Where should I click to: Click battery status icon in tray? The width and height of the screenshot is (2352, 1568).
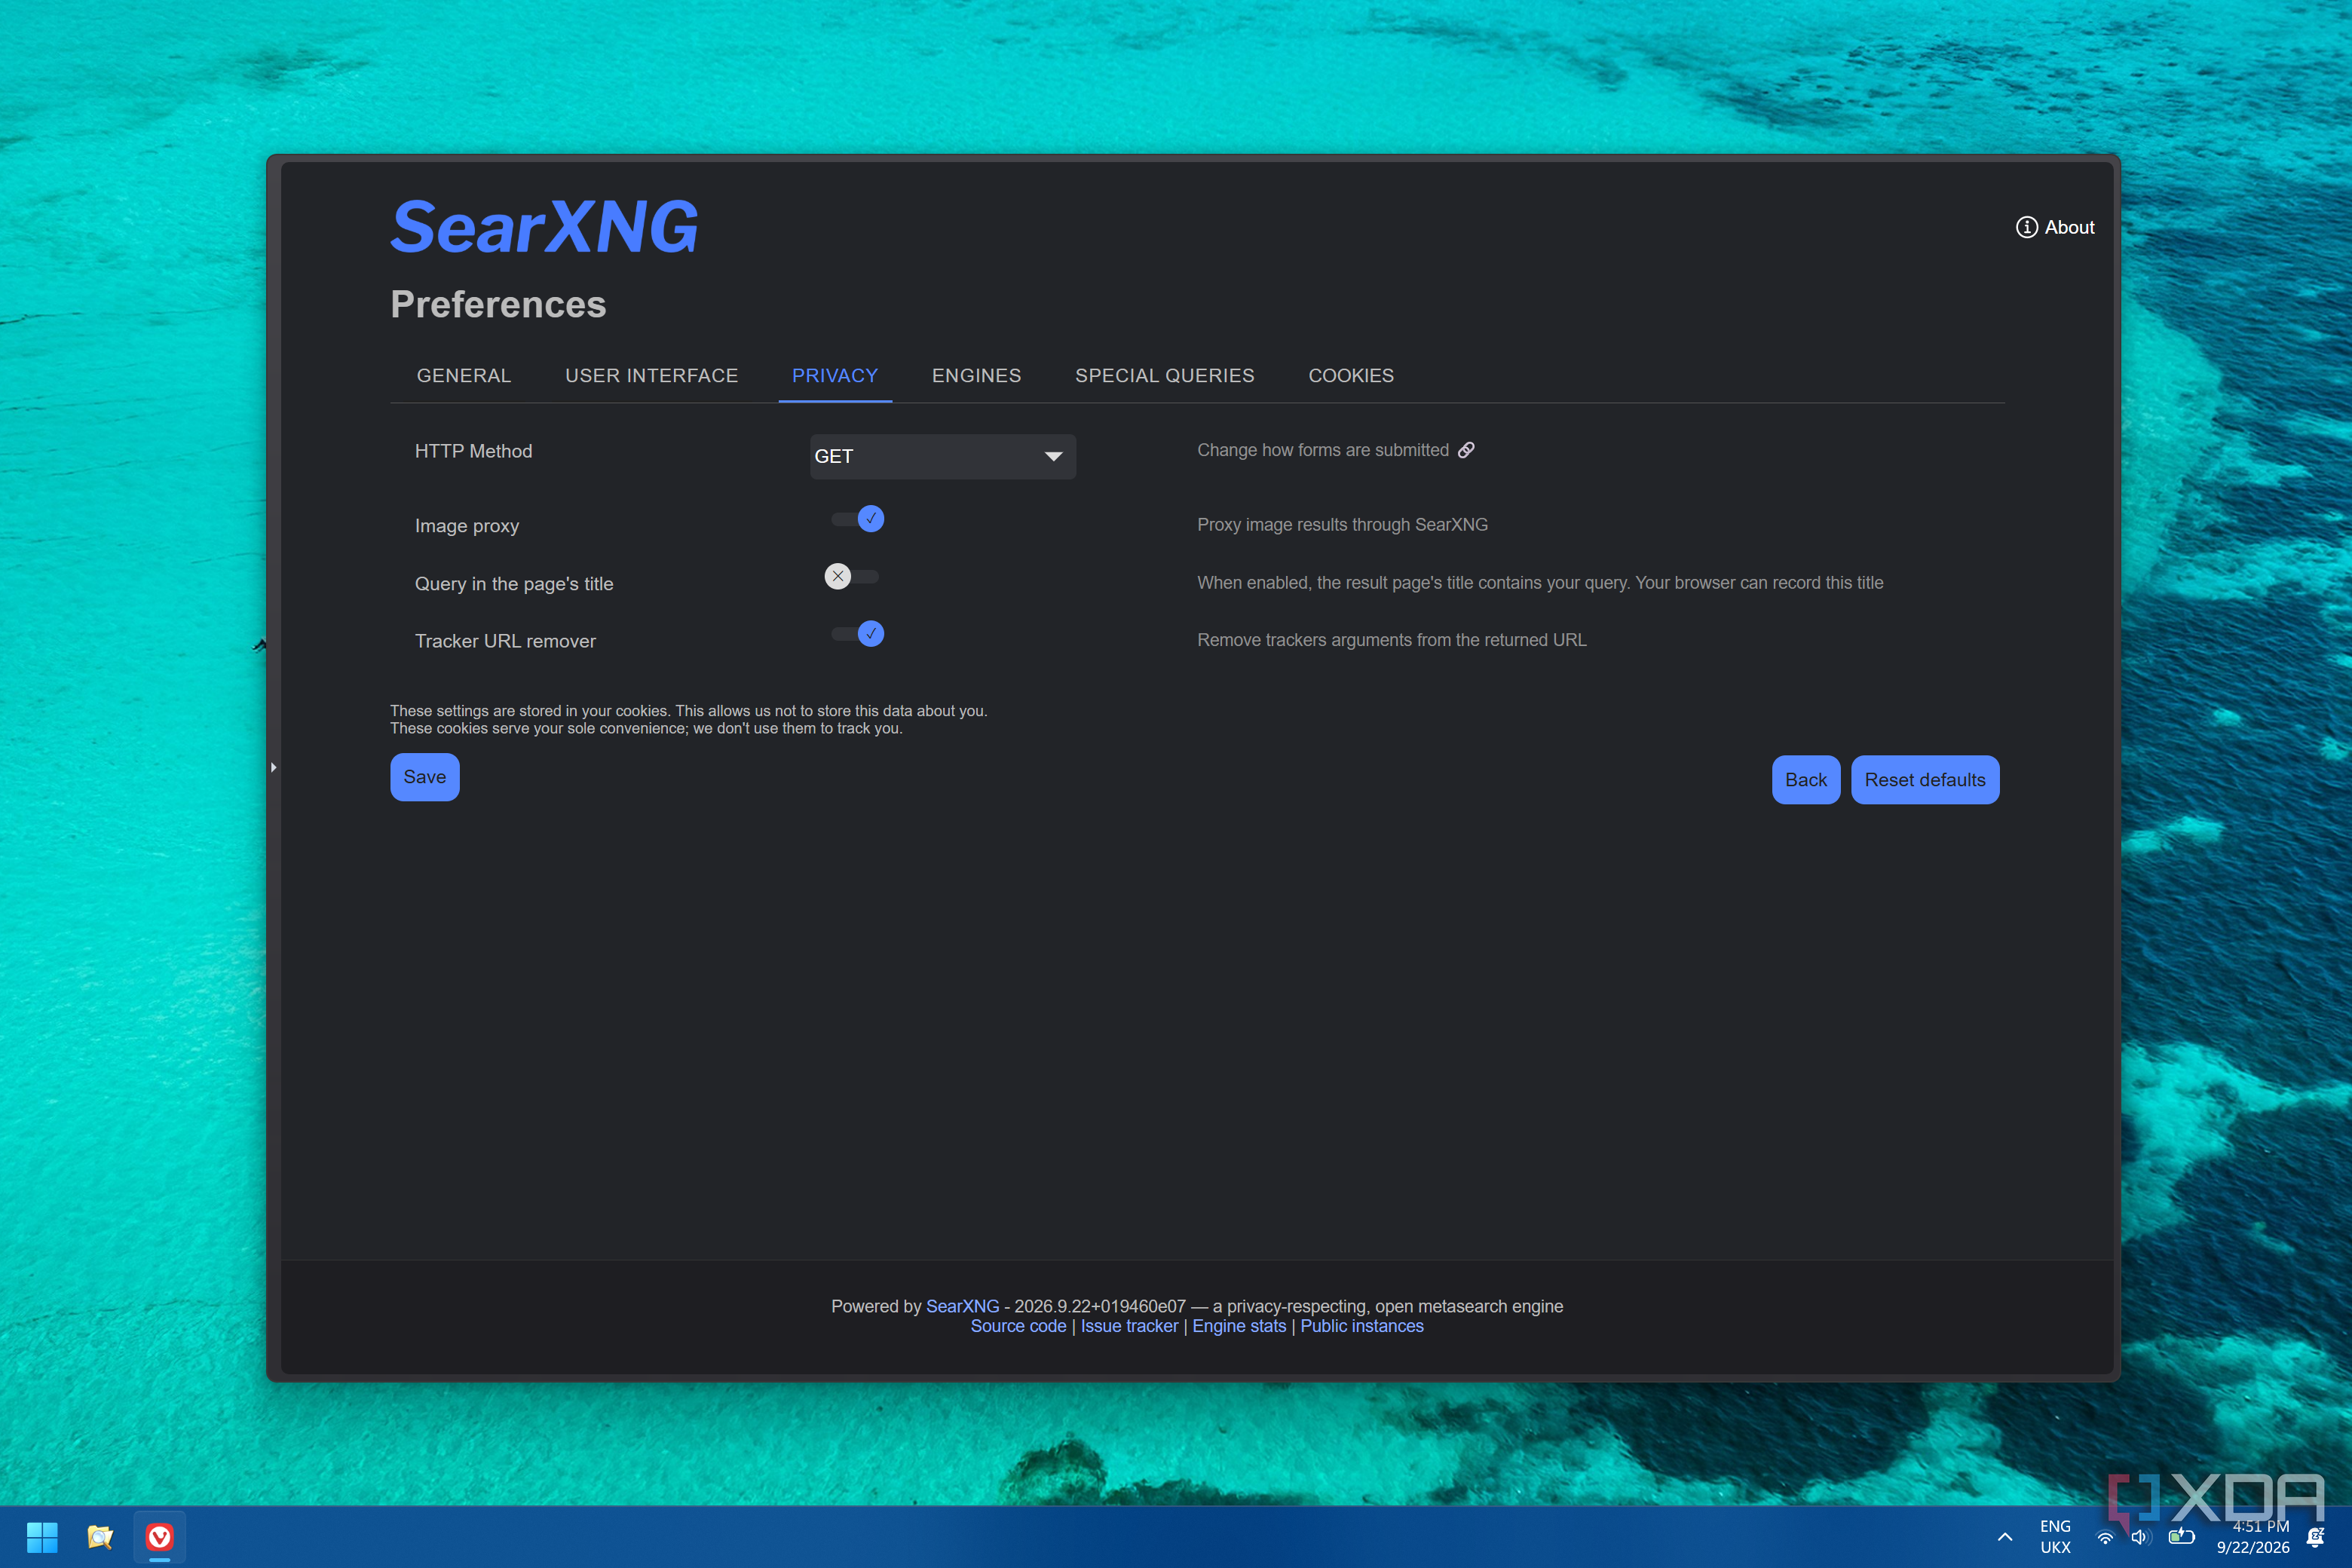click(2181, 1536)
